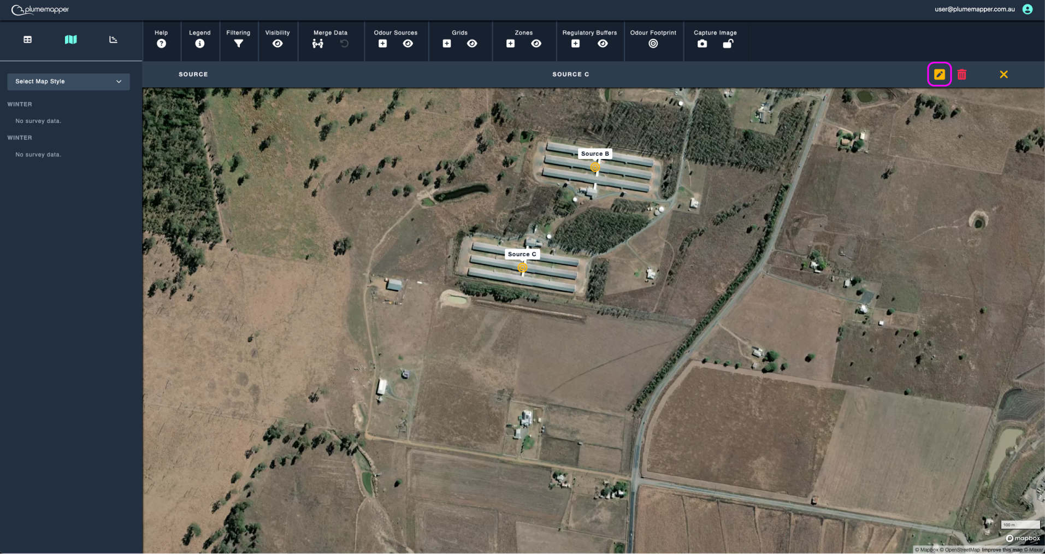Edit Source C with pencil icon
The image size is (1045, 554).
click(940, 74)
